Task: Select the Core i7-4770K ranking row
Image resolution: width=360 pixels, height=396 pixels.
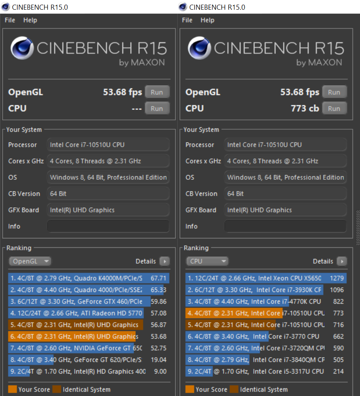Action: click(x=266, y=301)
